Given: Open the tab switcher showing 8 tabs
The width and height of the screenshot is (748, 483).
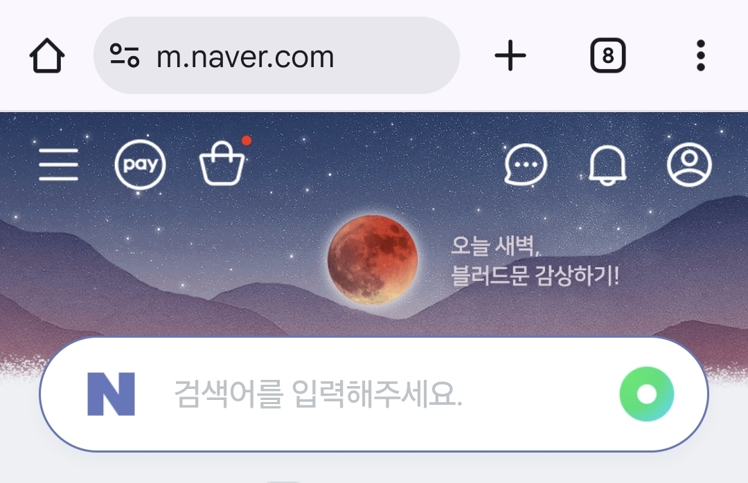Looking at the screenshot, I should (x=608, y=55).
